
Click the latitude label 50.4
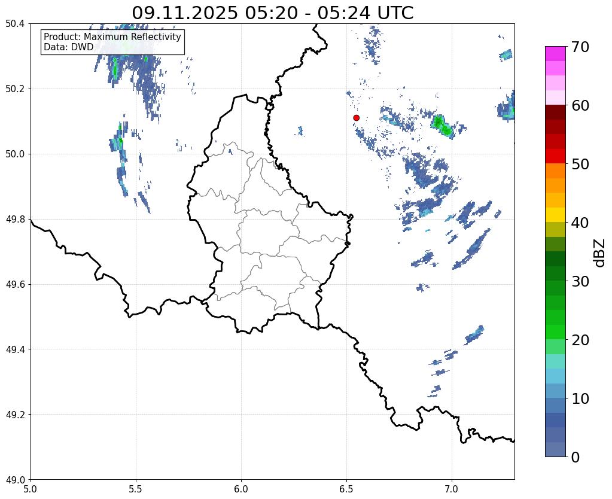(x=15, y=24)
